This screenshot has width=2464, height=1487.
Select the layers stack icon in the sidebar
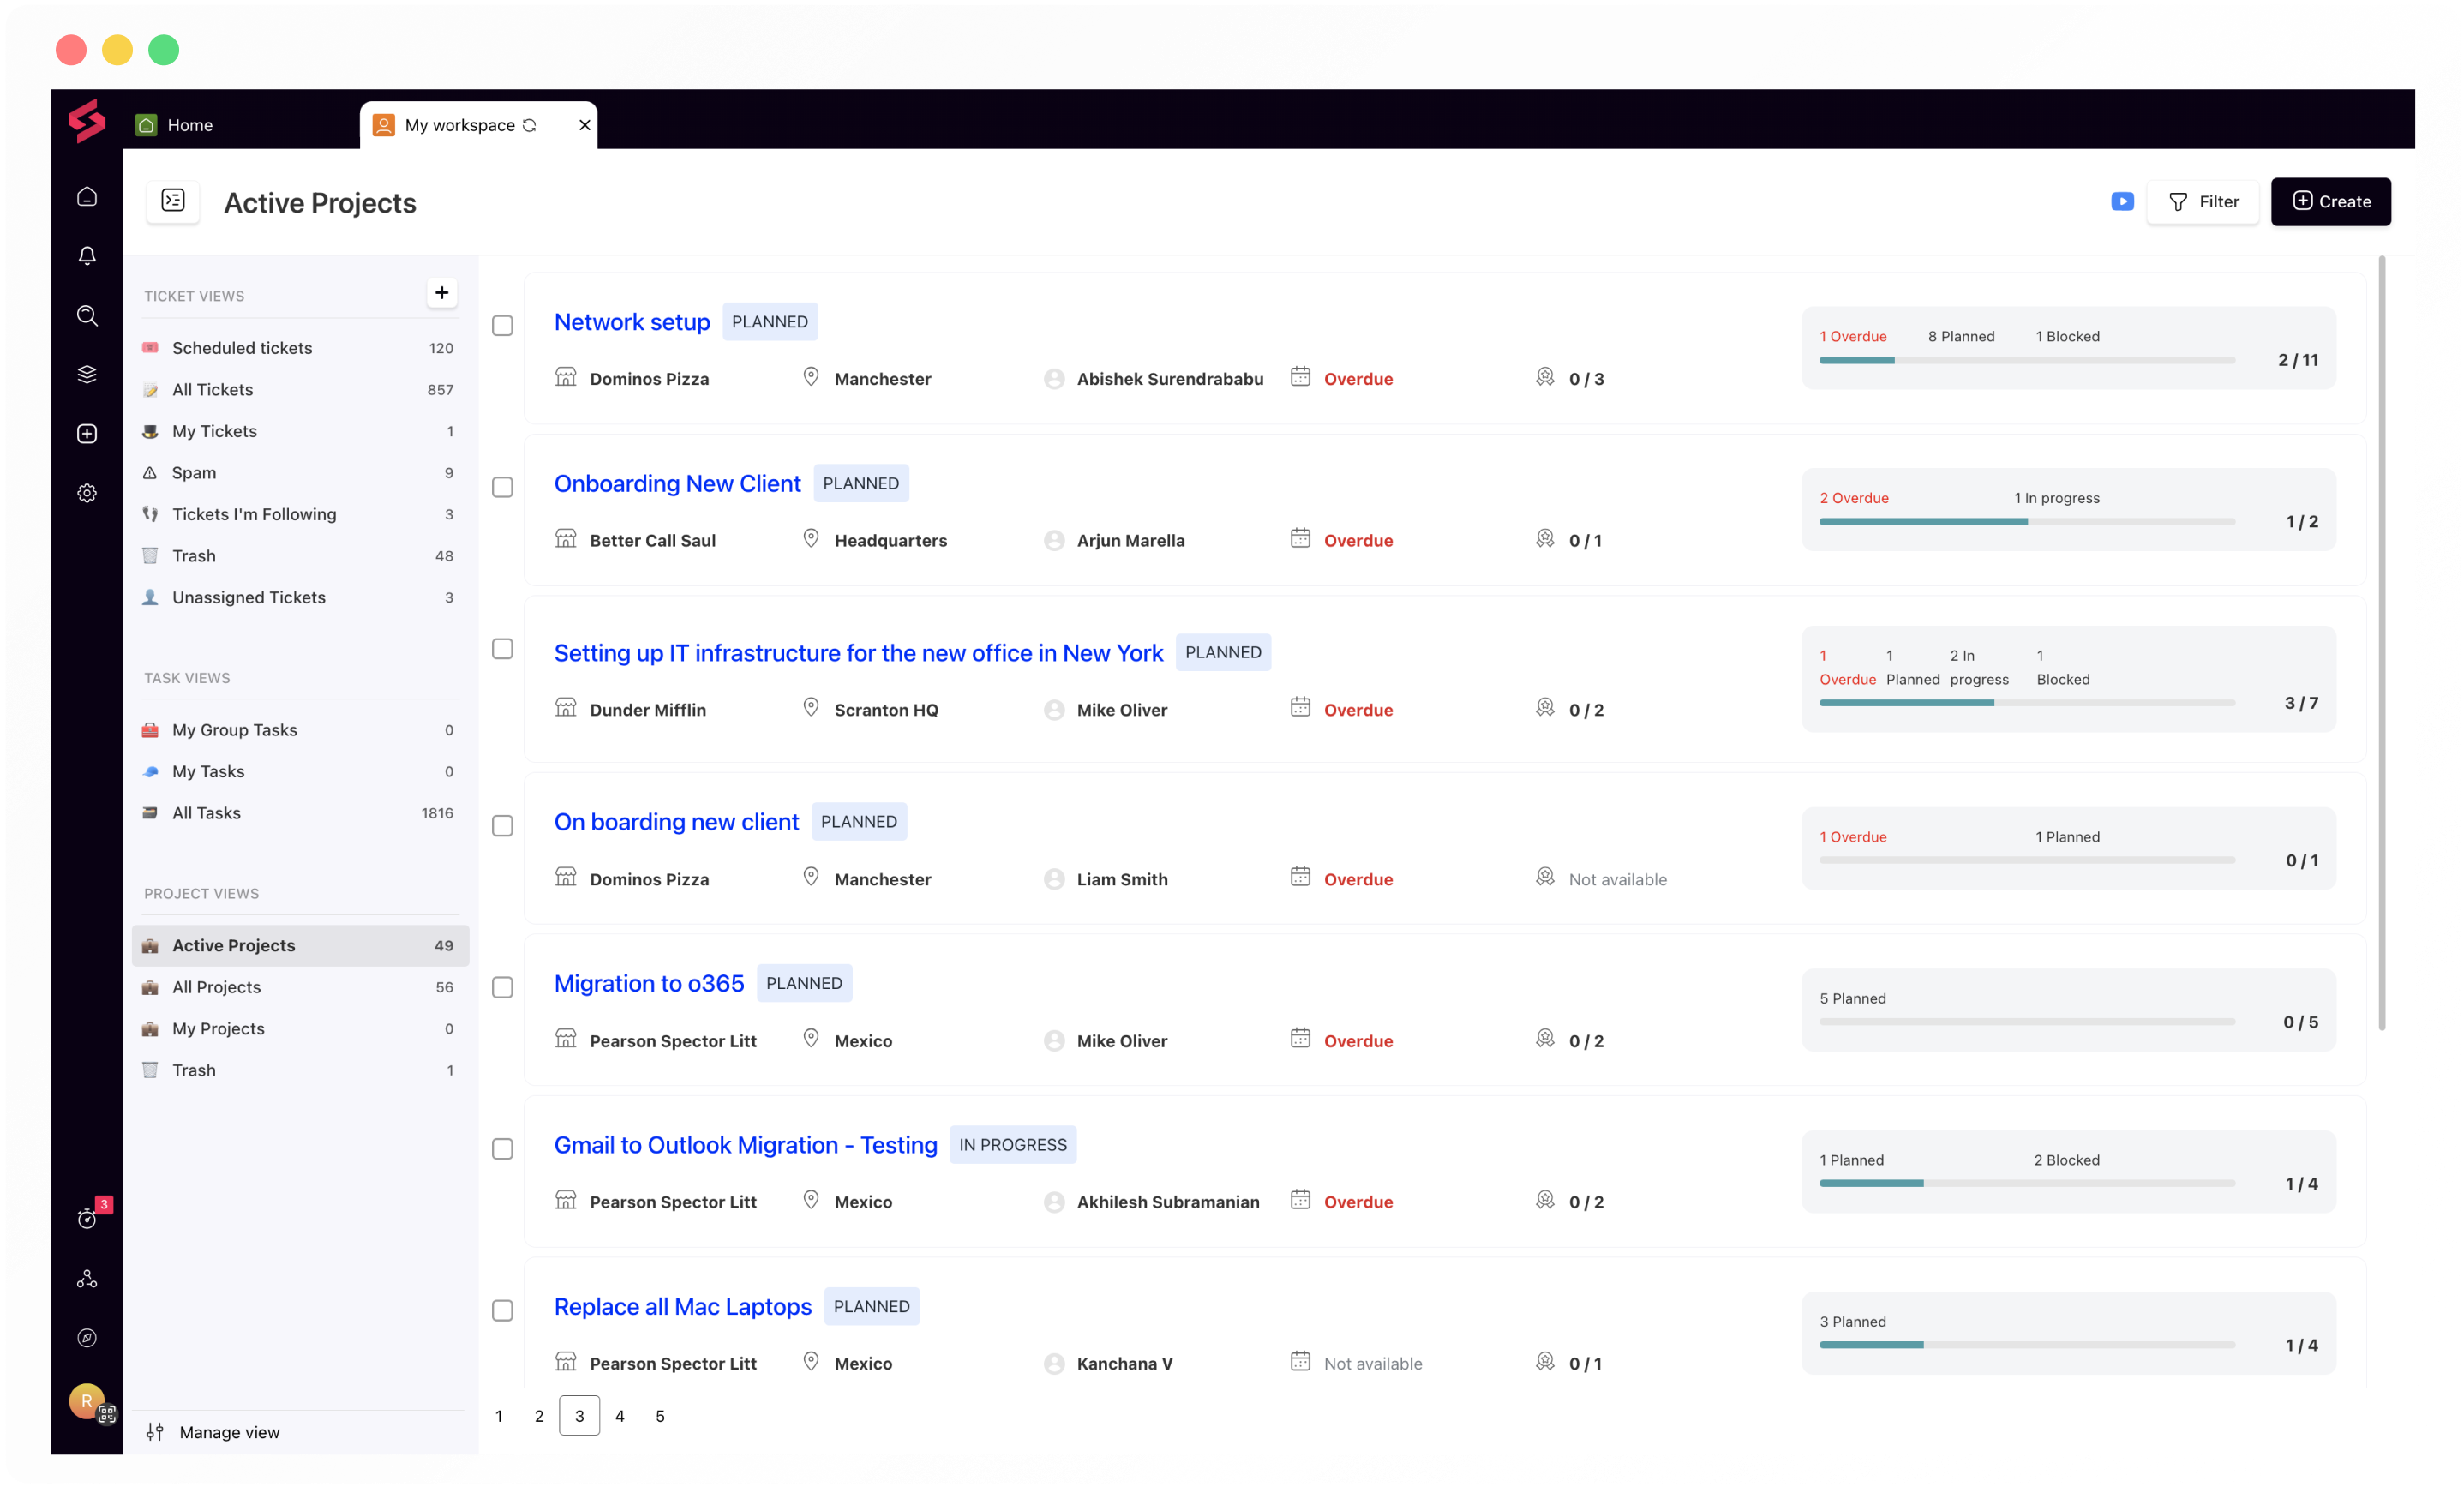click(x=87, y=374)
